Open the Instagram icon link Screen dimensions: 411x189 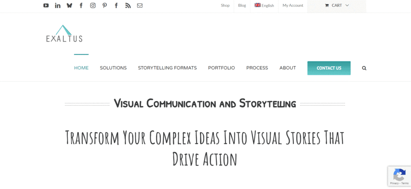pyautogui.click(x=93, y=6)
